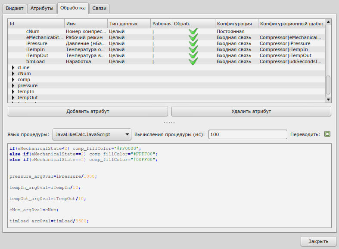339x249 pixels.
Task: Toggle processing checkmark for timLoad row
Action: click(x=193, y=61)
